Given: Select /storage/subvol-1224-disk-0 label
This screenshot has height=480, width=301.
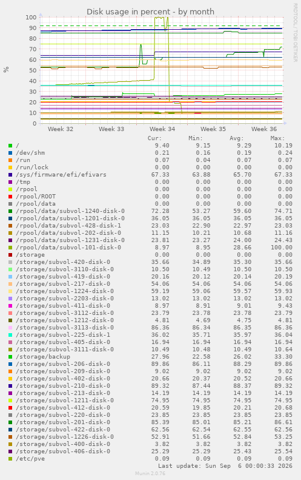Looking at the screenshot, I should pos(65,291).
